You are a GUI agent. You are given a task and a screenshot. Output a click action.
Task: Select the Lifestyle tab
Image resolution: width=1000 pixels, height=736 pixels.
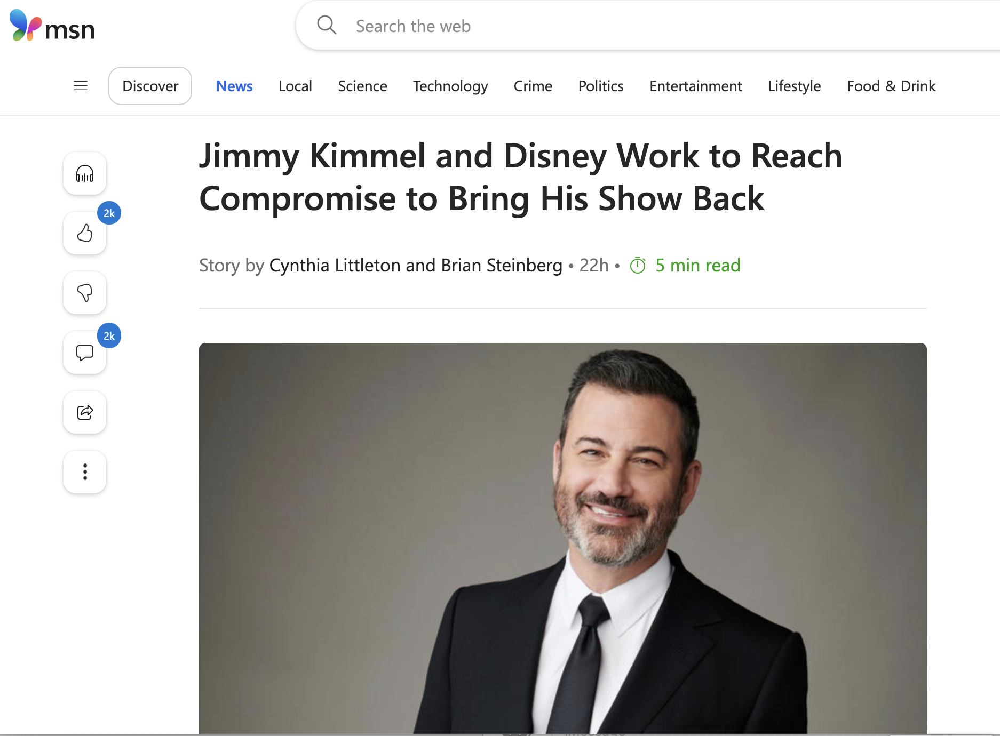click(794, 86)
